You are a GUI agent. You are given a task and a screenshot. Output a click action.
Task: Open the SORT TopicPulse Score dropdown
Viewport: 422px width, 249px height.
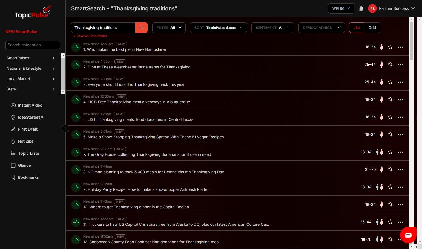click(219, 28)
